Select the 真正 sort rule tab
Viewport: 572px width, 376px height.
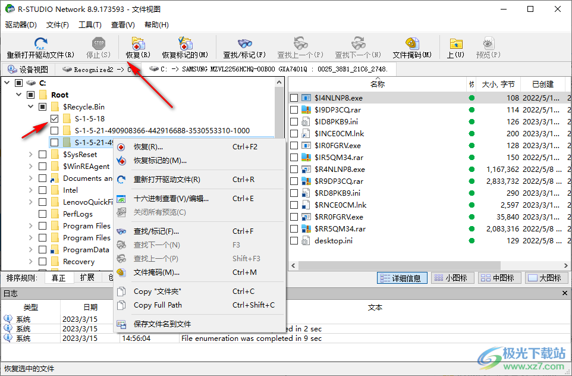coord(58,278)
